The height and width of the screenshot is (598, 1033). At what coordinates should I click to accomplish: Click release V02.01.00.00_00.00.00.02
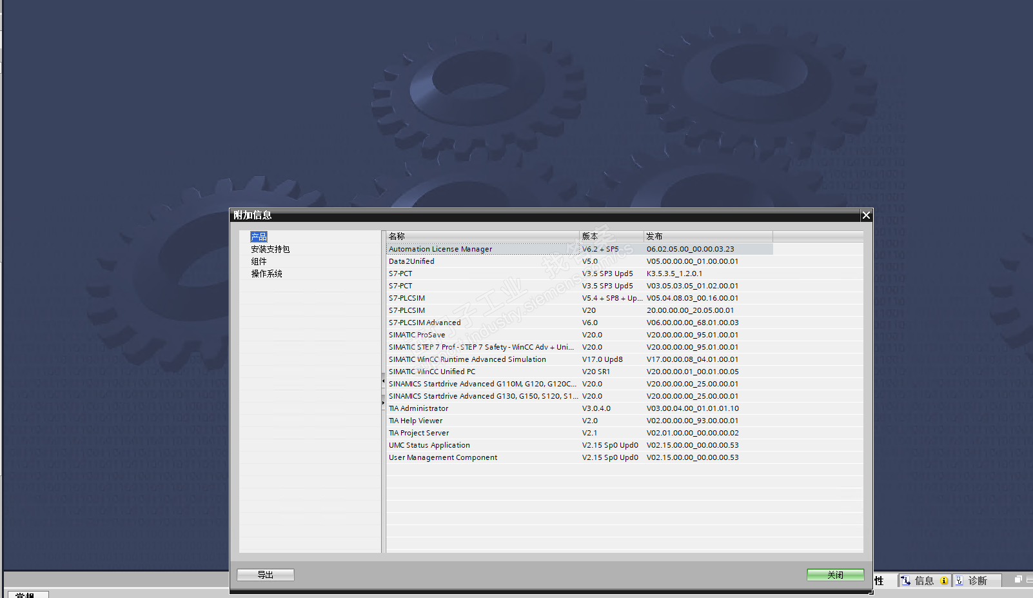tap(693, 433)
